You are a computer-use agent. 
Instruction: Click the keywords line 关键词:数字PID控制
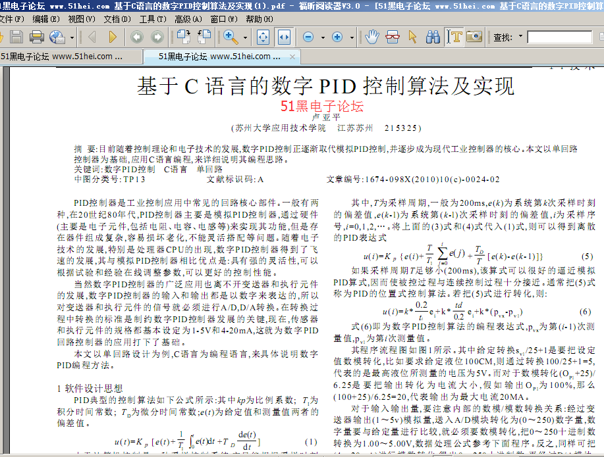click(115, 169)
